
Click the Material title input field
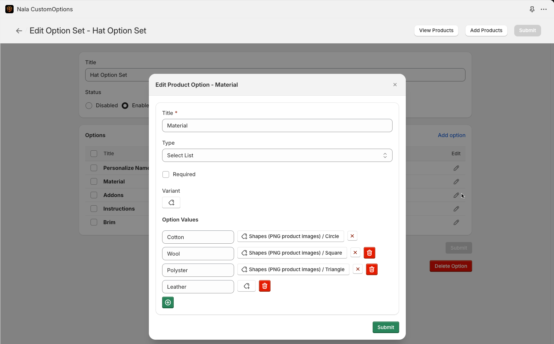pyautogui.click(x=277, y=125)
